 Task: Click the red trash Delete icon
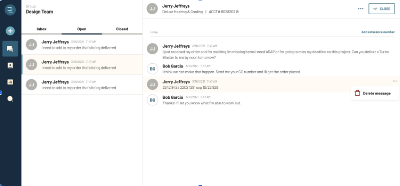357,93
